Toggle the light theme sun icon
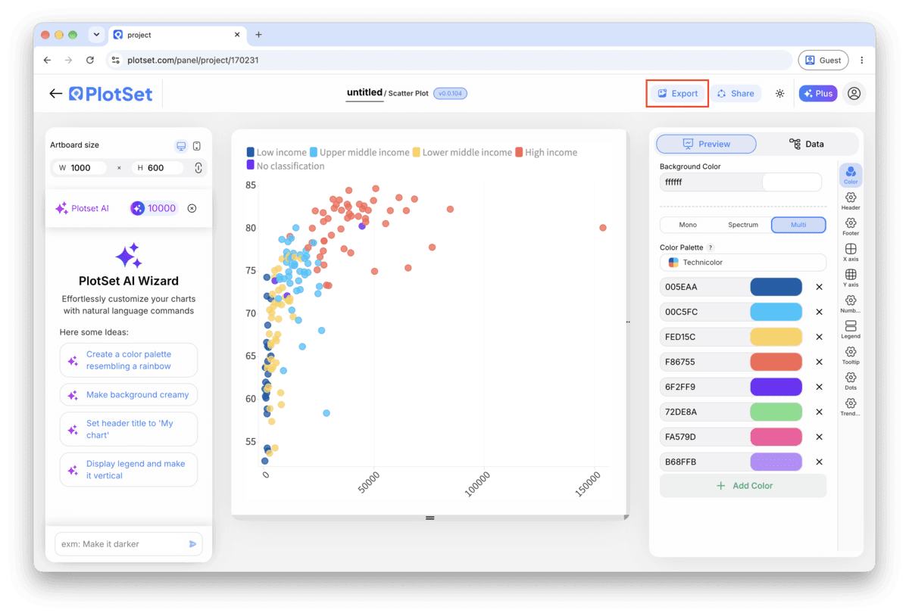This screenshot has width=909, height=616. pyautogui.click(x=780, y=94)
